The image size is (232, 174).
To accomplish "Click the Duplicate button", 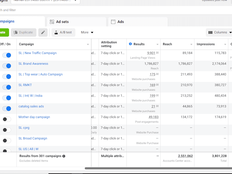I will pyautogui.click(x=23, y=32).
